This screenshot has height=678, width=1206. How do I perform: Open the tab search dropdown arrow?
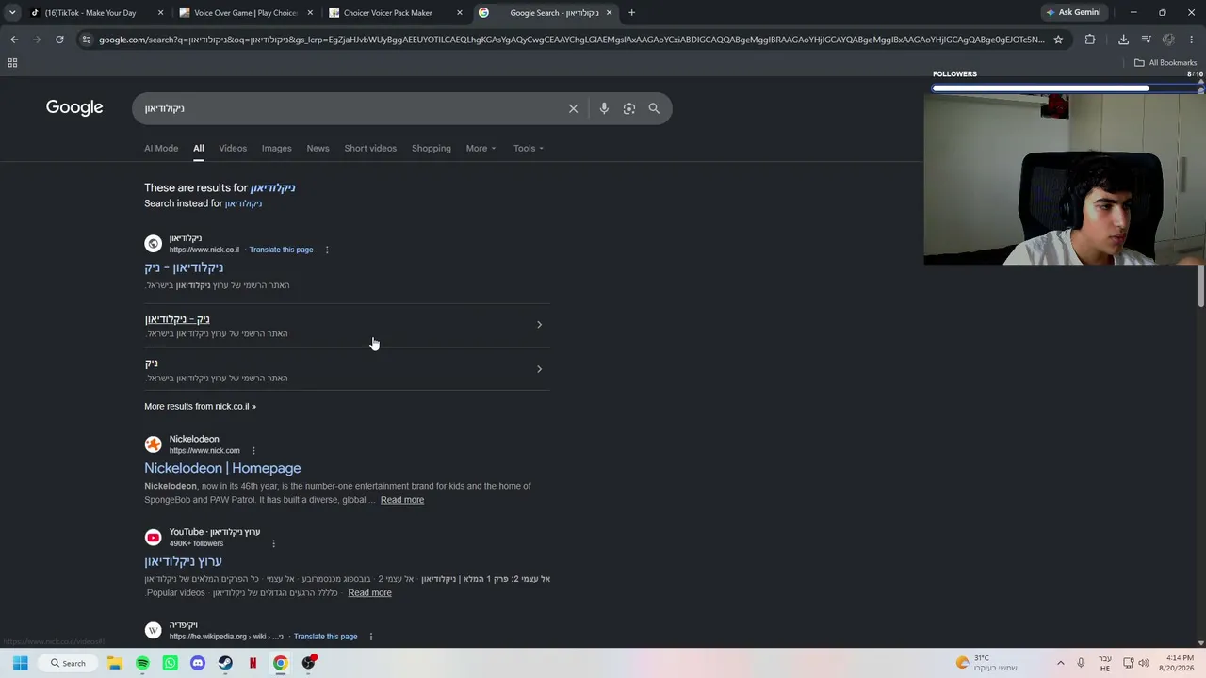tap(12, 13)
